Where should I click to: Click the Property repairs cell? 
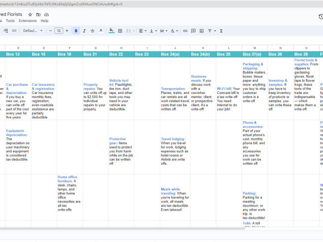(96, 89)
